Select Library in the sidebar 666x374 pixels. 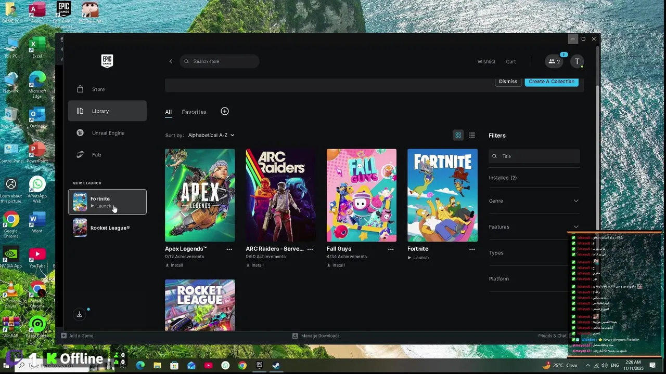coord(107,111)
